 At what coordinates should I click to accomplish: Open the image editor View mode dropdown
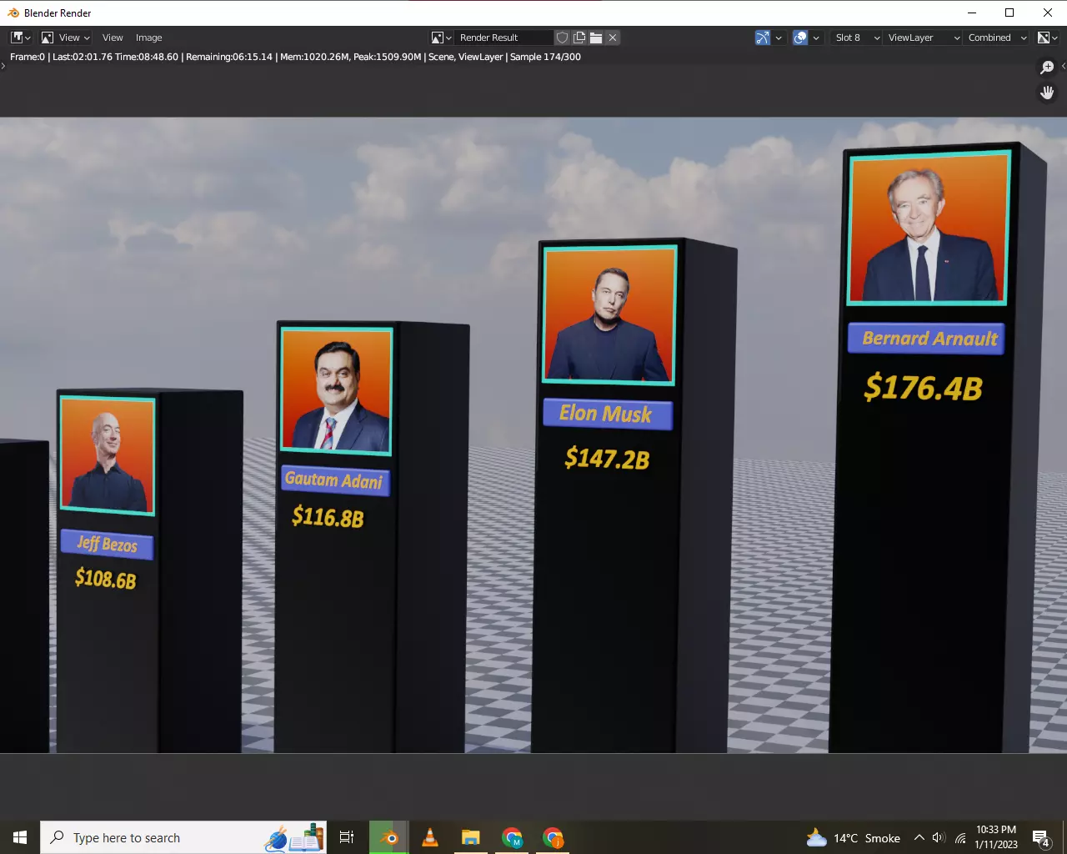(x=65, y=38)
